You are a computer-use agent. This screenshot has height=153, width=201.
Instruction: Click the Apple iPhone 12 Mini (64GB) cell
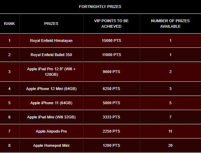point(51,89)
